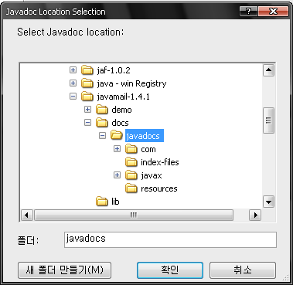293x285 pixels.
Task: Click the 폴더 text field containing javadocs
Action: coord(170,239)
